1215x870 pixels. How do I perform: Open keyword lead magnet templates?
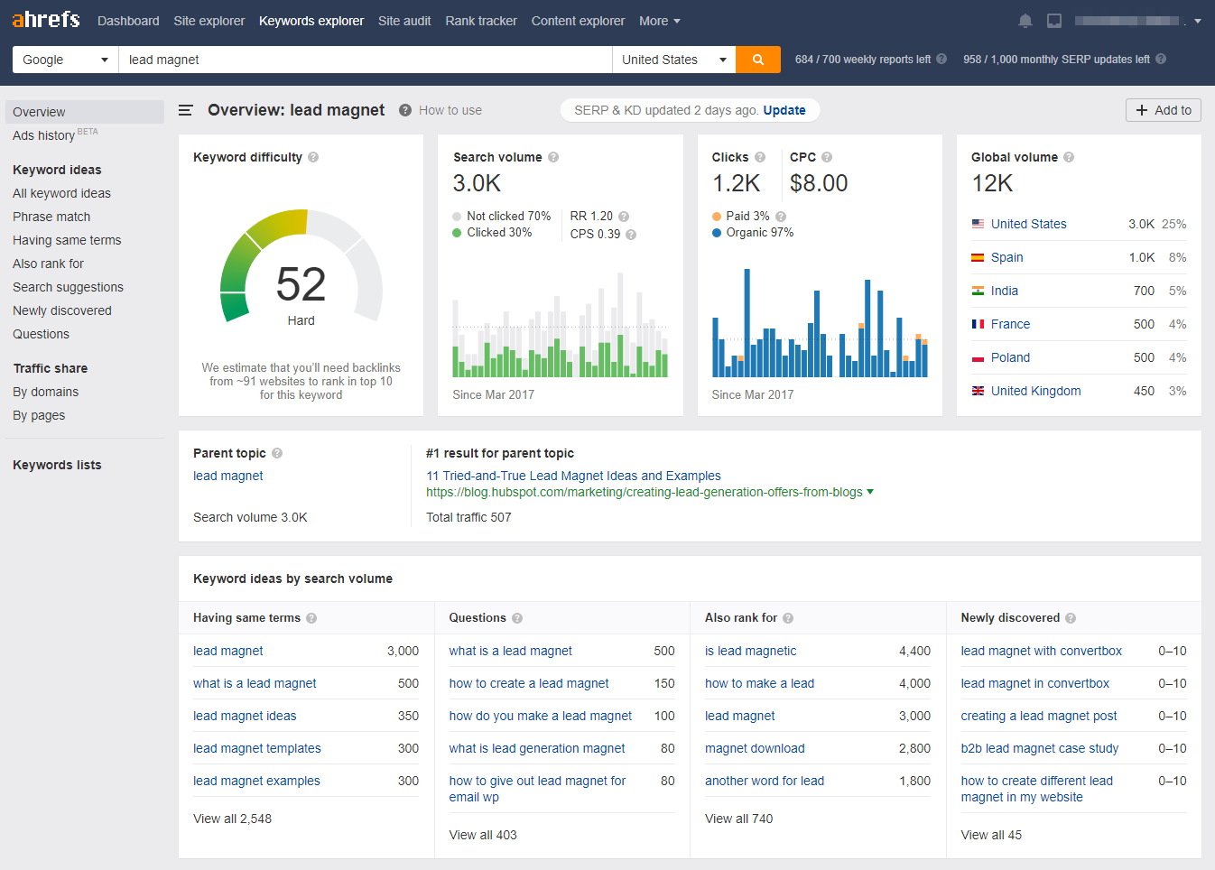257,748
